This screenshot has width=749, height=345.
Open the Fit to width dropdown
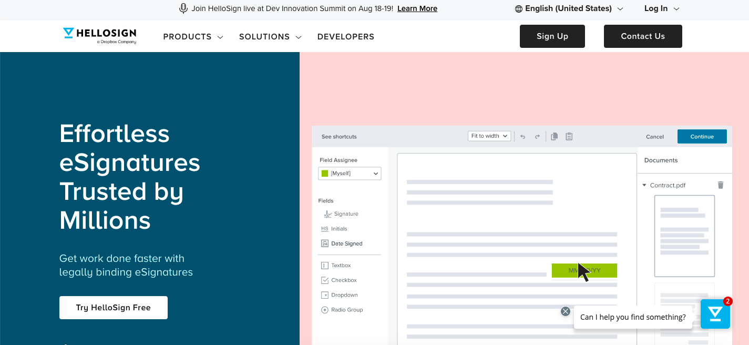[x=489, y=136]
